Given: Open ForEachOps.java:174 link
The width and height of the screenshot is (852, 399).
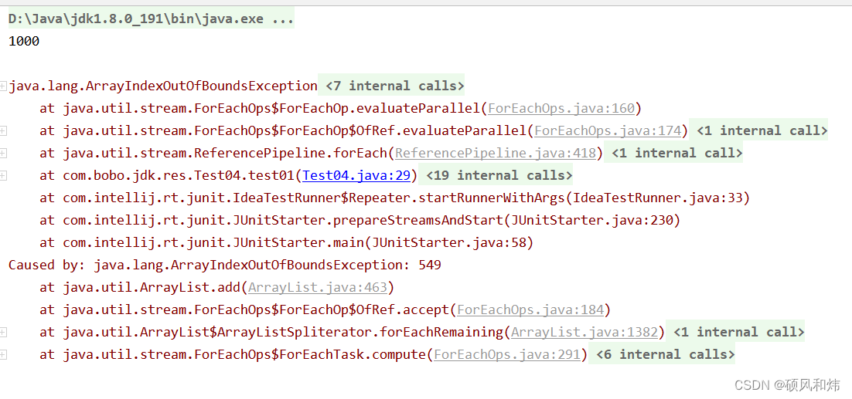Looking at the screenshot, I should 608,130.
